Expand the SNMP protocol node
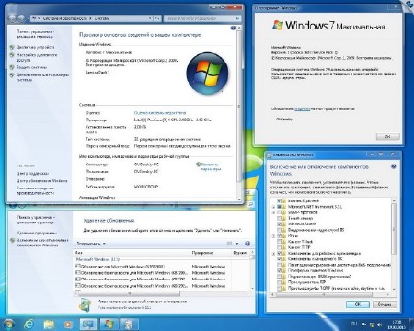The image size is (414, 331). point(273,212)
